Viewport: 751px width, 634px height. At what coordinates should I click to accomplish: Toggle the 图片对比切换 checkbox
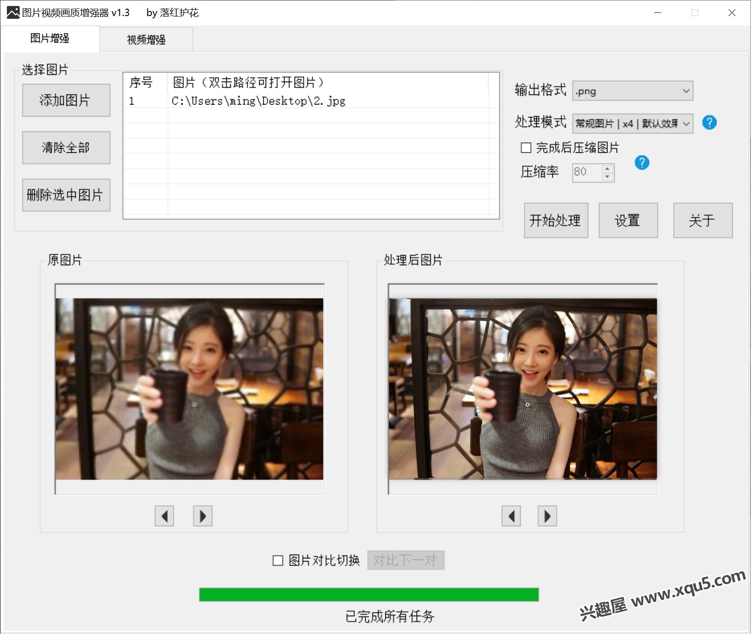[x=278, y=560]
